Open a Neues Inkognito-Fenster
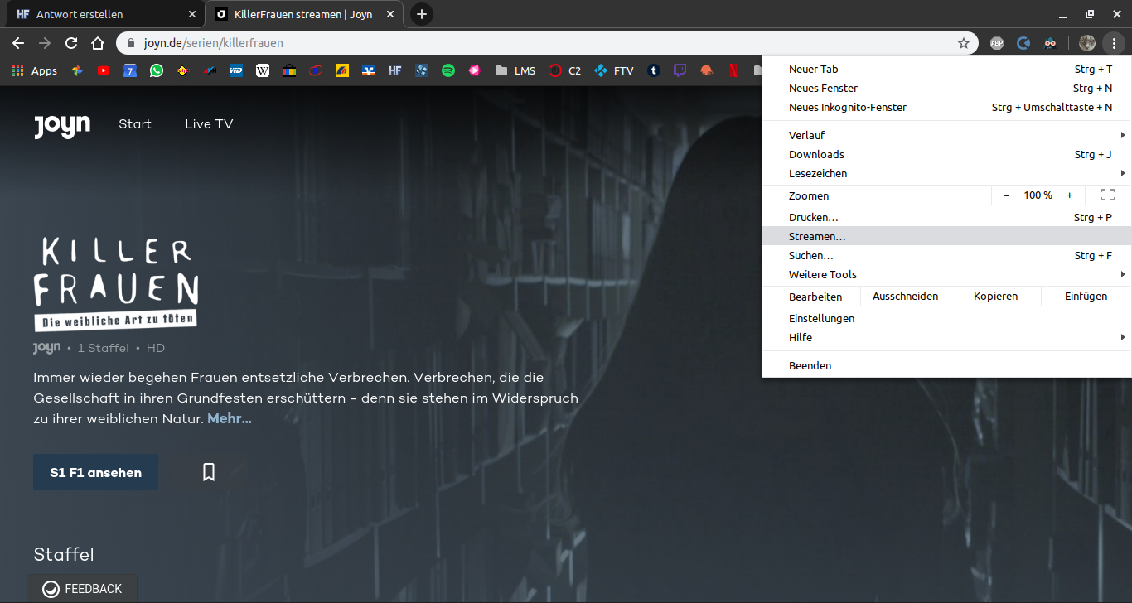 pyautogui.click(x=946, y=107)
